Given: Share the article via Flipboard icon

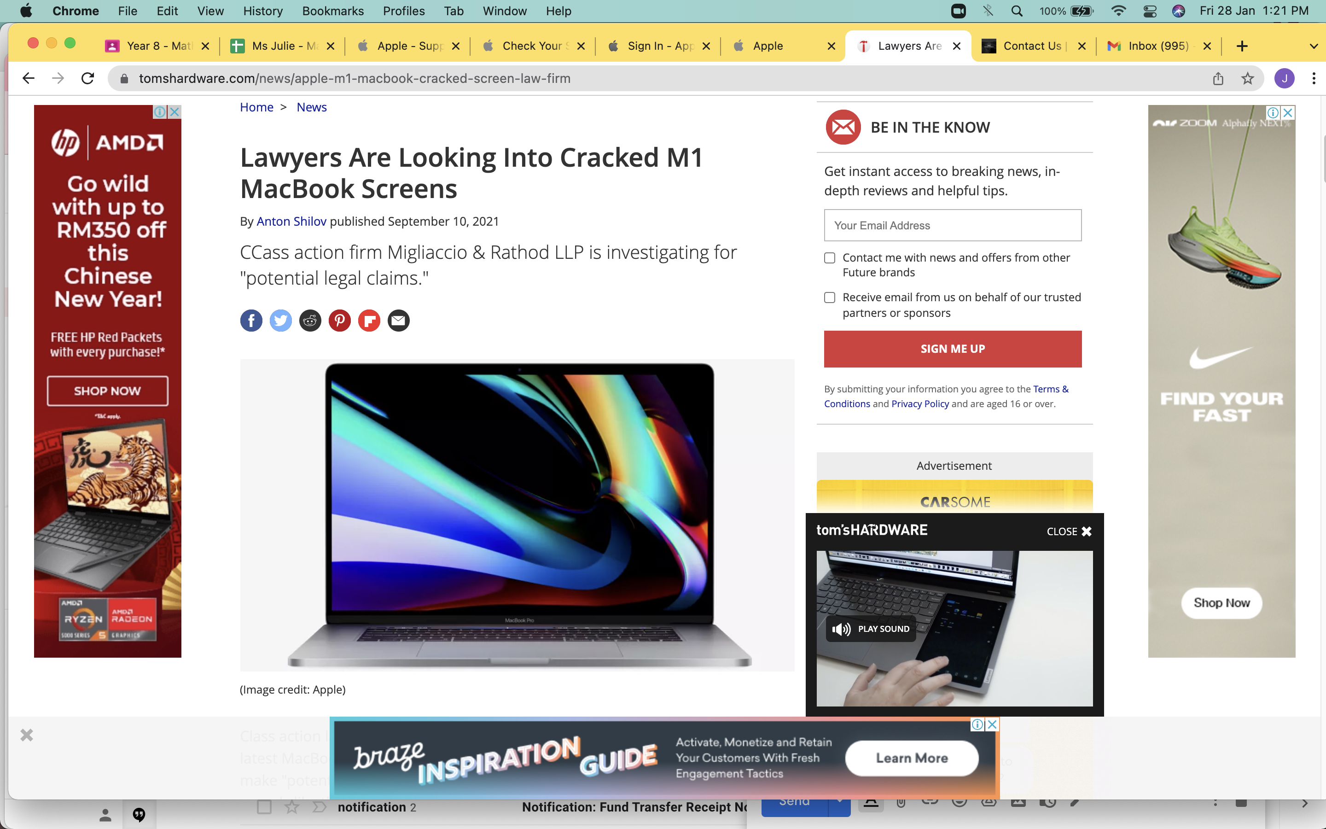Looking at the screenshot, I should 369,321.
